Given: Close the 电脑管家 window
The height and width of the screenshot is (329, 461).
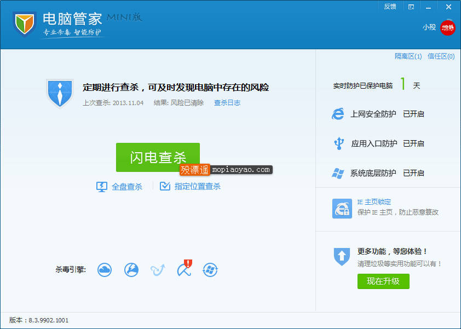Looking at the screenshot, I should 448,7.
